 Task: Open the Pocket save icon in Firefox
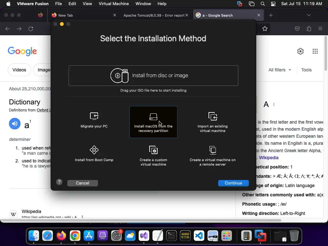(297, 29)
